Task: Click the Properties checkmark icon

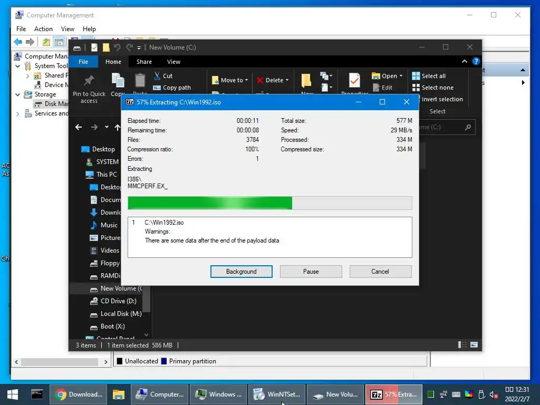Action: (354, 81)
